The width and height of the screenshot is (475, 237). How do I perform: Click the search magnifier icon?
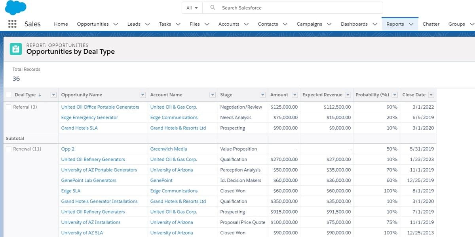point(213,8)
